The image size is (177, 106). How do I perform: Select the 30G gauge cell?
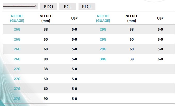(x=103, y=59)
